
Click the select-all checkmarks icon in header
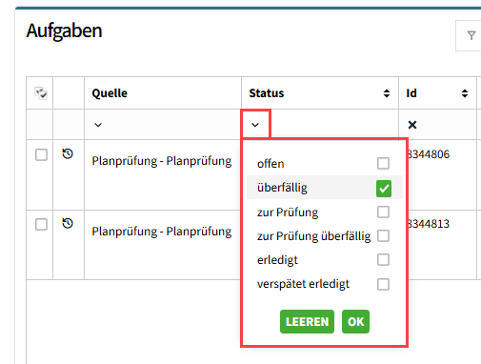click(41, 93)
